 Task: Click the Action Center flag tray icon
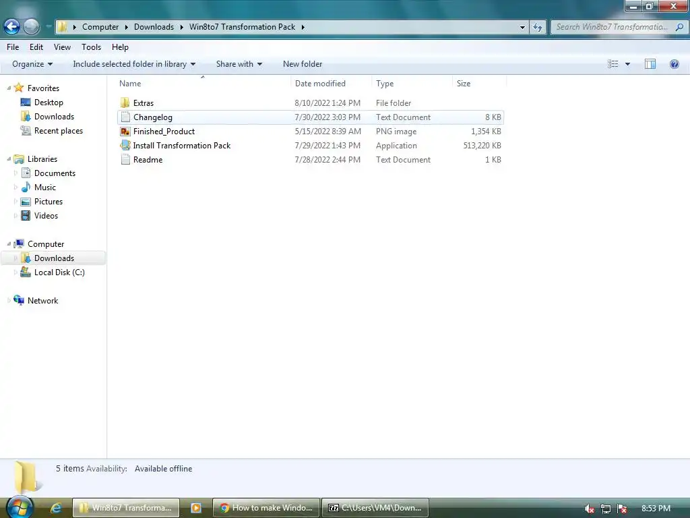coord(622,509)
